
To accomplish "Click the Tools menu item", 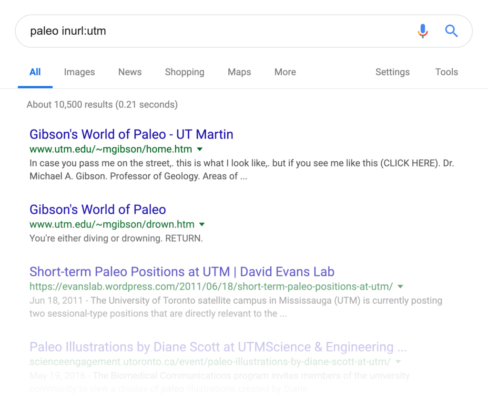I will click(x=446, y=72).
